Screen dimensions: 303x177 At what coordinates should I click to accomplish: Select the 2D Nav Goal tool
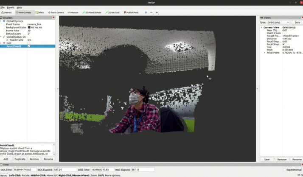coord(112,13)
